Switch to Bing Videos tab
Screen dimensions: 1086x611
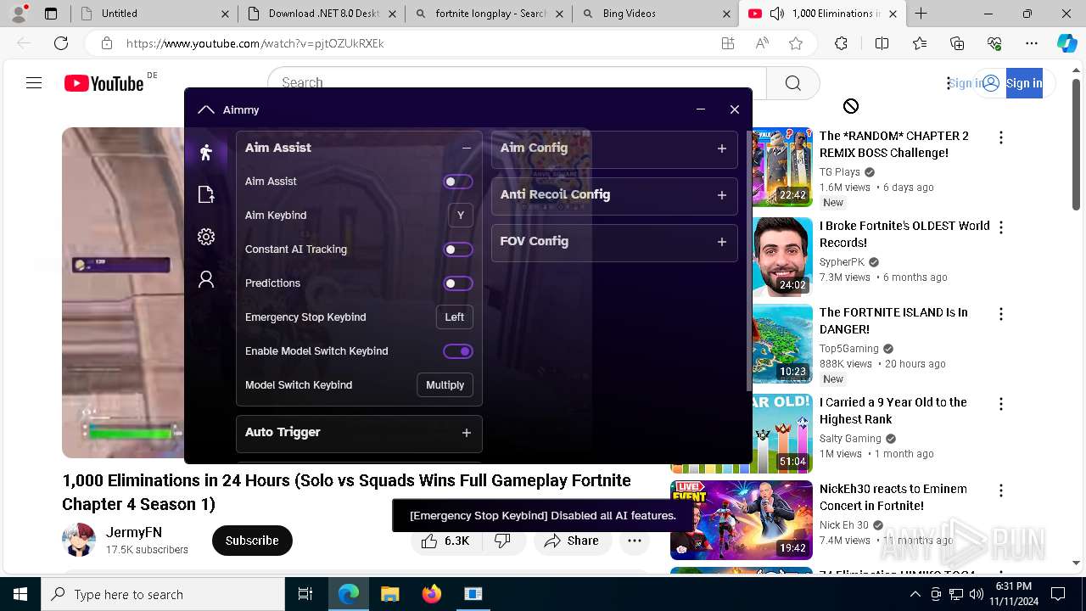tap(655, 14)
